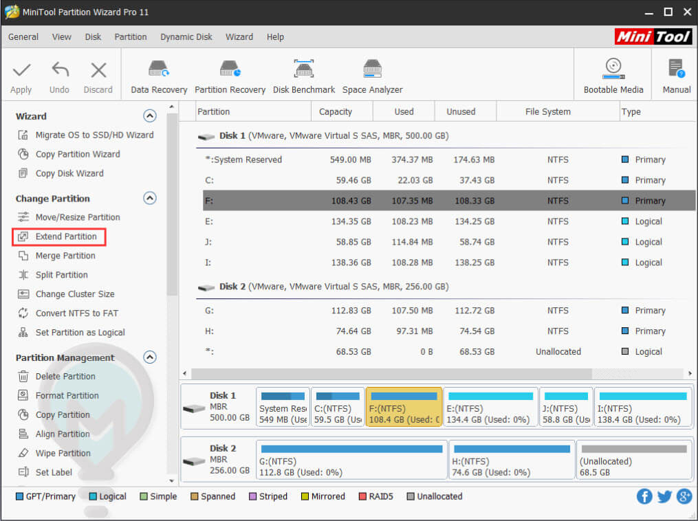Viewport: 698px width, 521px height.
Task: Open the Help menu
Action: 275,37
